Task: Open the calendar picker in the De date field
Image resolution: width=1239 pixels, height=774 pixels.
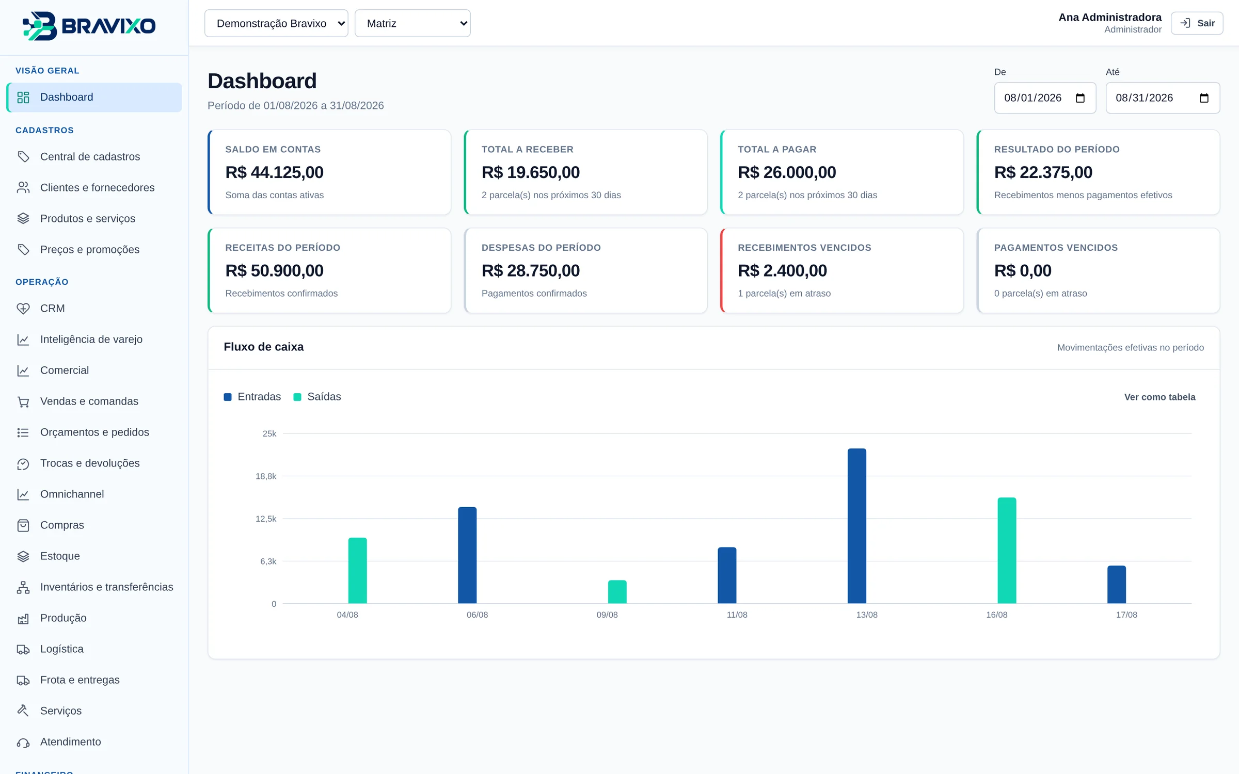Action: 1080,98
